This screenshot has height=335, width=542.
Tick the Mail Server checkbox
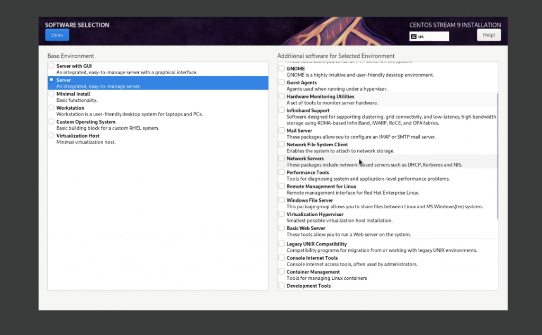click(x=282, y=130)
